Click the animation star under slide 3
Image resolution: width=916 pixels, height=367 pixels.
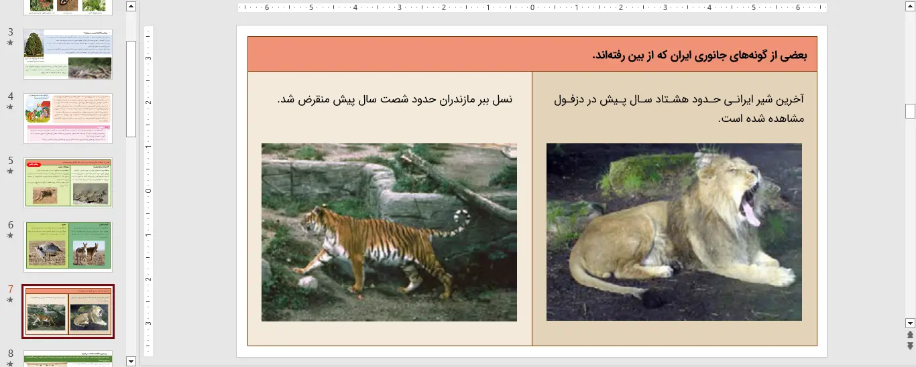point(10,43)
